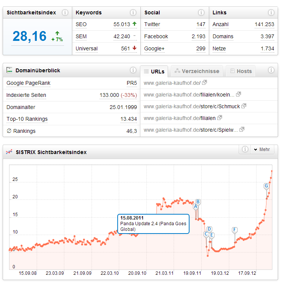Open the SEO keywords link
This screenshot has width=286, height=285.
[81, 24]
